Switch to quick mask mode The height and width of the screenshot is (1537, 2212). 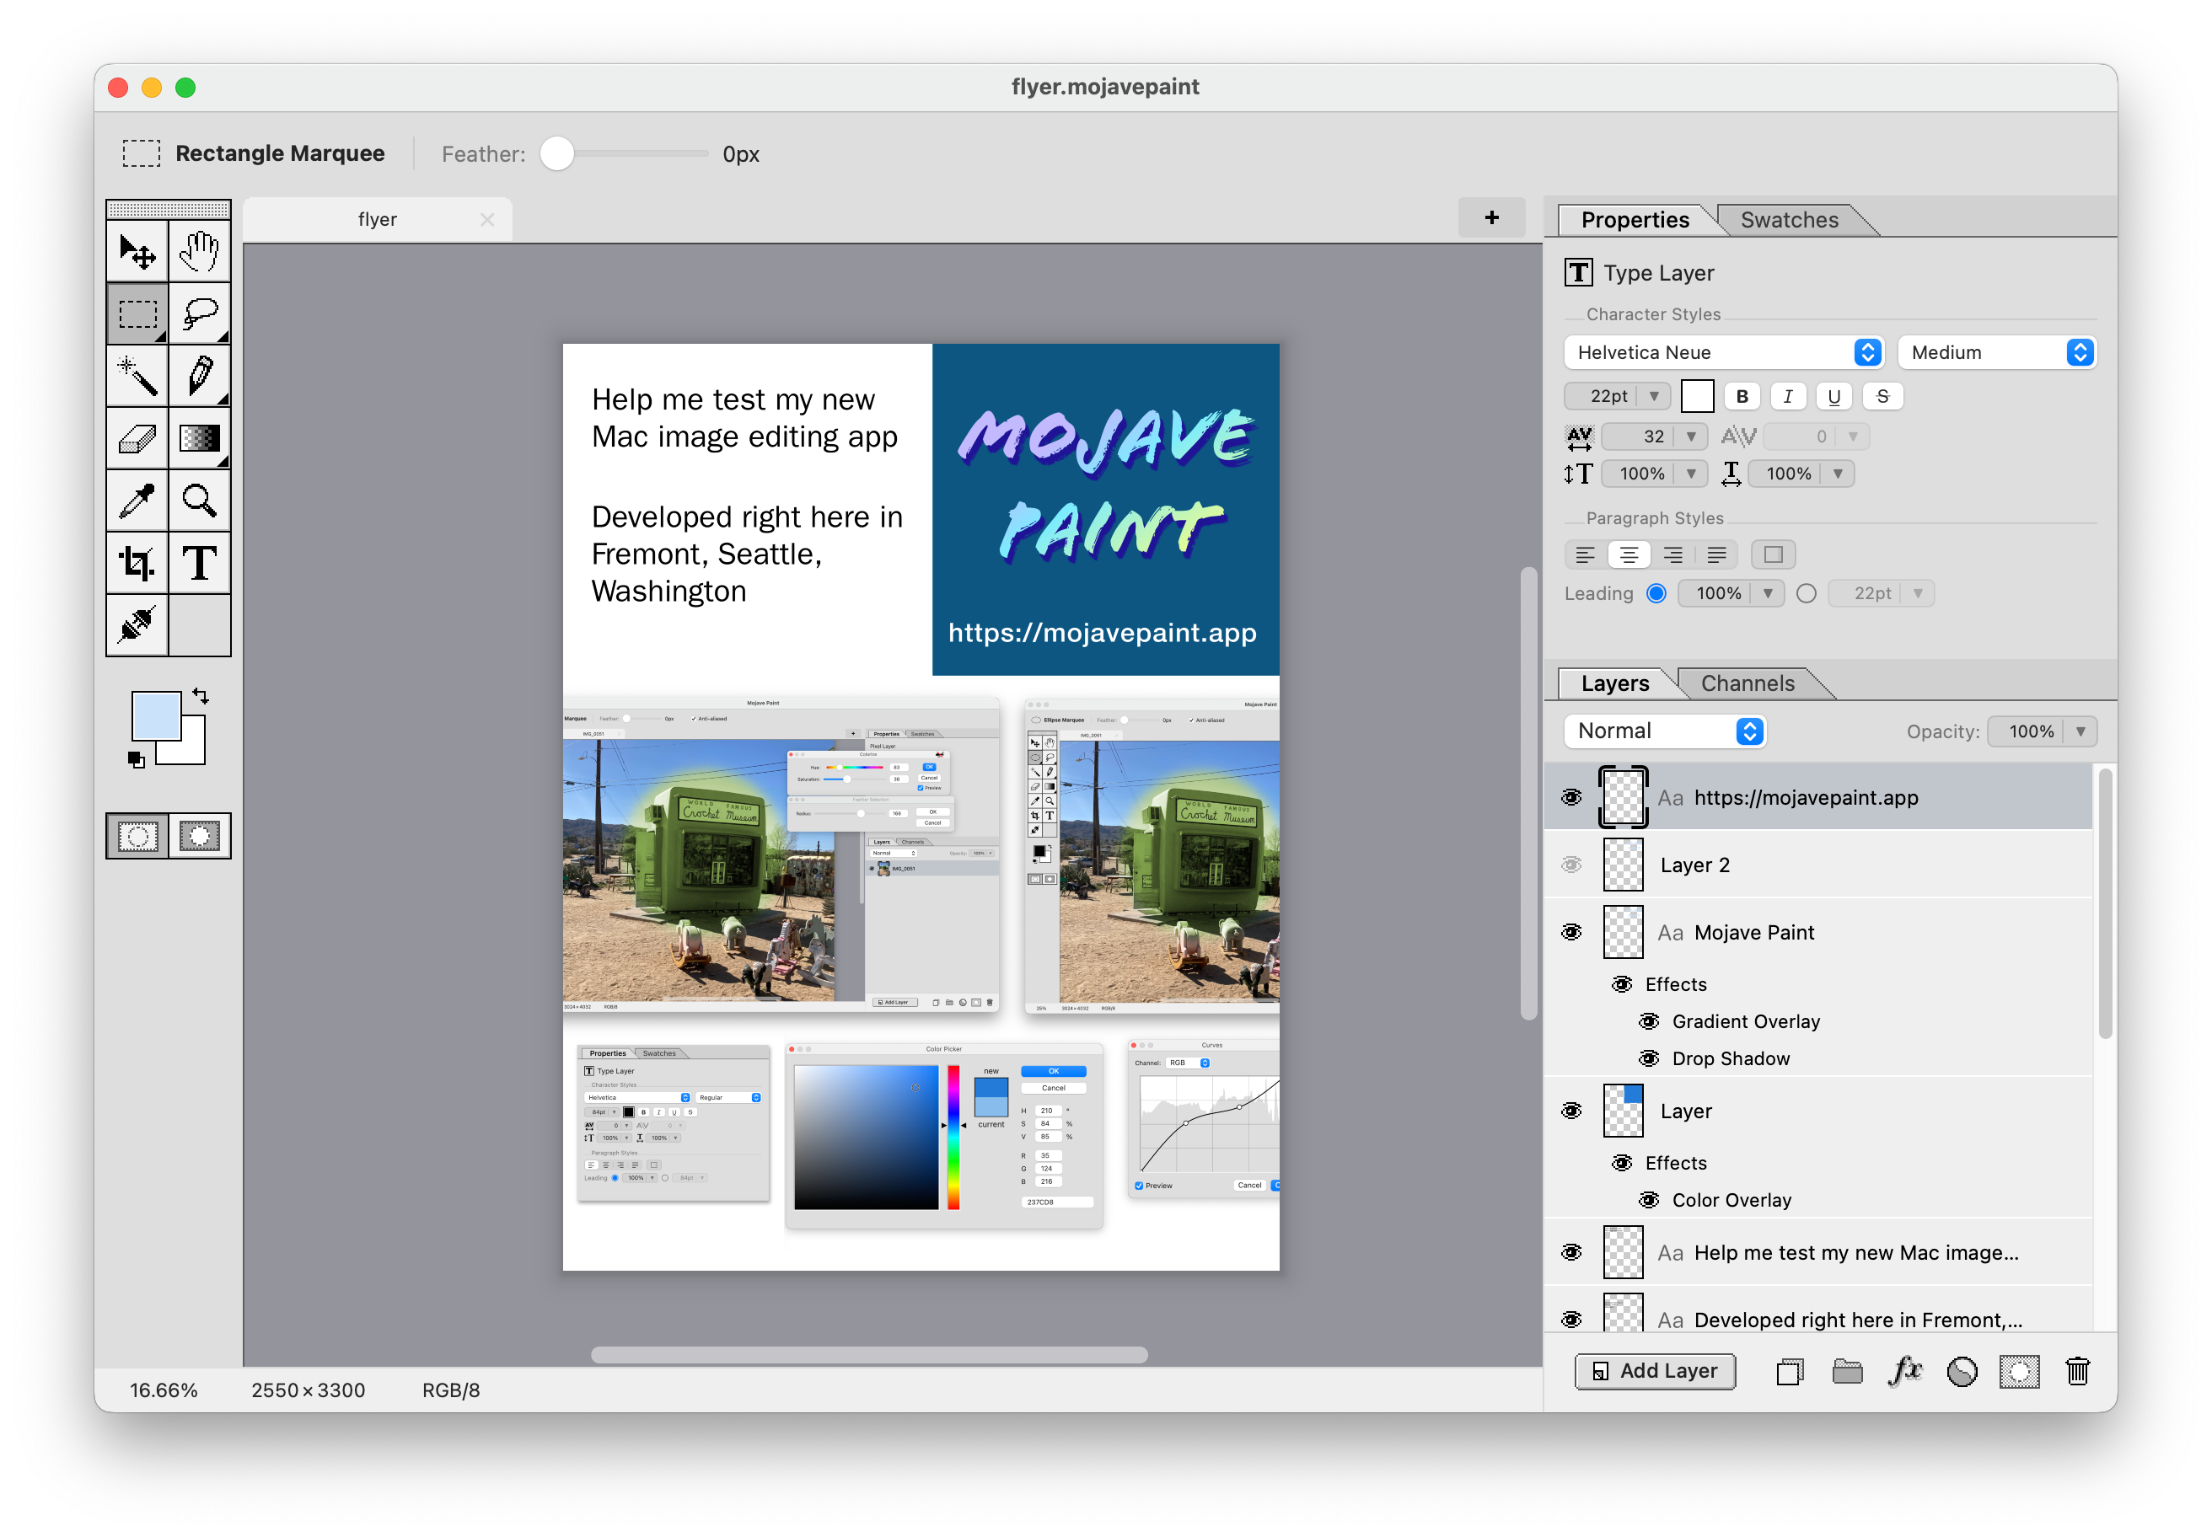click(200, 836)
